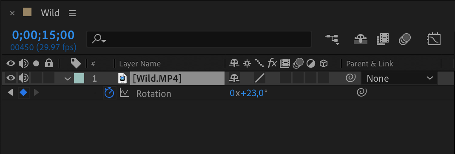This screenshot has width=455, height=154.
Task: Hide the Wild.MP4 layer video eye
Action: (x=11, y=78)
